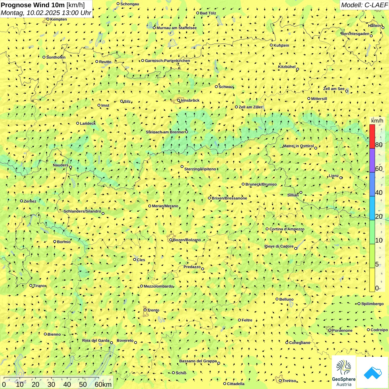Click the Rovereto marker
Screen dimensions: 389x389
(x=136, y=342)
